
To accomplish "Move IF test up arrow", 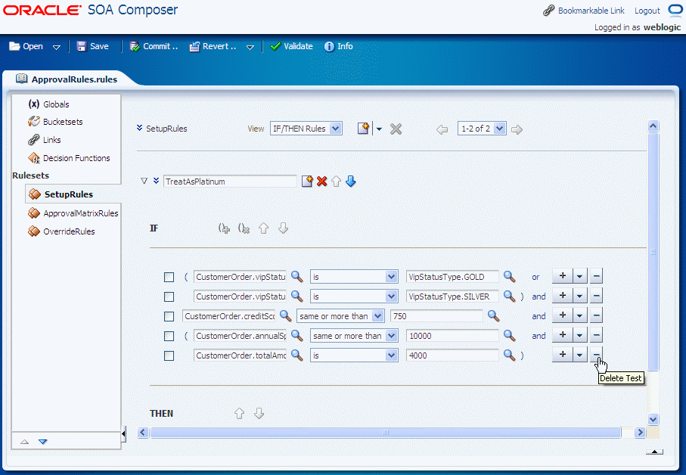I will point(263,228).
